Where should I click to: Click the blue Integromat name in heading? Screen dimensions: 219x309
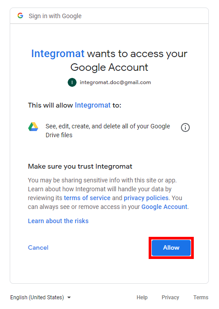pyautogui.click(x=58, y=54)
